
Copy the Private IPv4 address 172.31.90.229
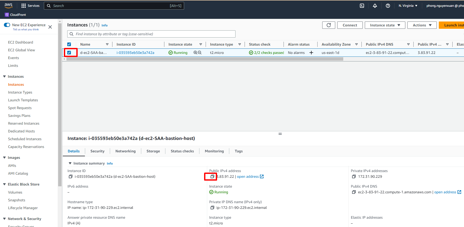pos(354,176)
